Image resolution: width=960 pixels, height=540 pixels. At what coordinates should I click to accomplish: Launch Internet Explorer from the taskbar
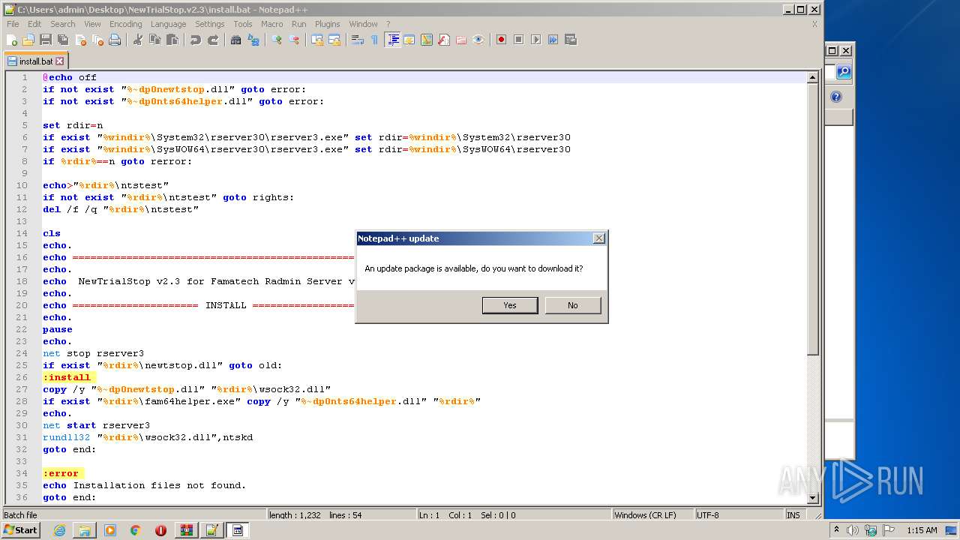(x=59, y=530)
